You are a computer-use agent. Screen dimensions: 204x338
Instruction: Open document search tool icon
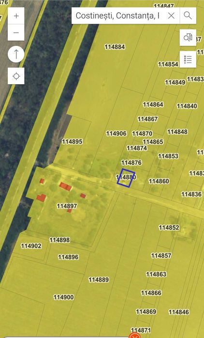(188, 38)
